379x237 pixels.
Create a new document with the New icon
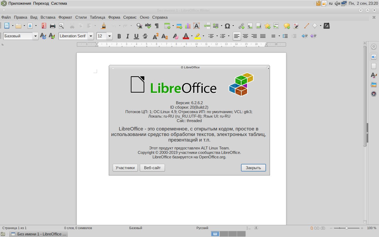(7, 26)
